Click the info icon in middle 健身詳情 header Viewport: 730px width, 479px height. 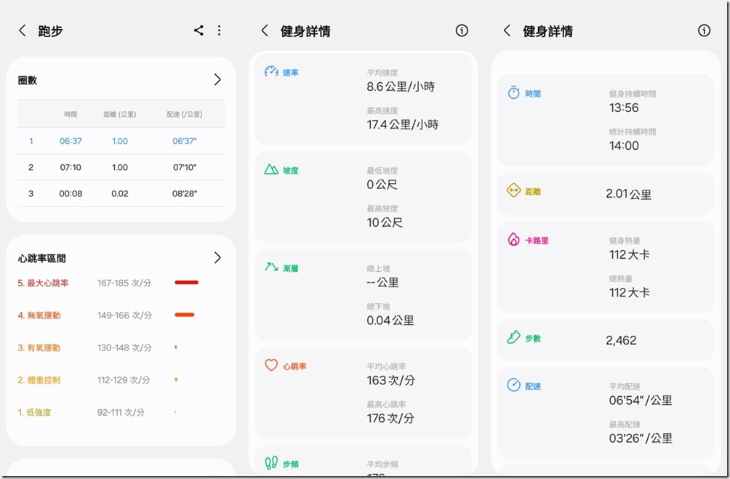pos(462,31)
